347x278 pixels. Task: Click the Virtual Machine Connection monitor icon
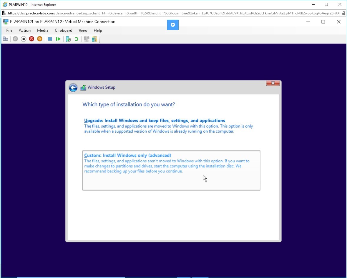(6, 22)
